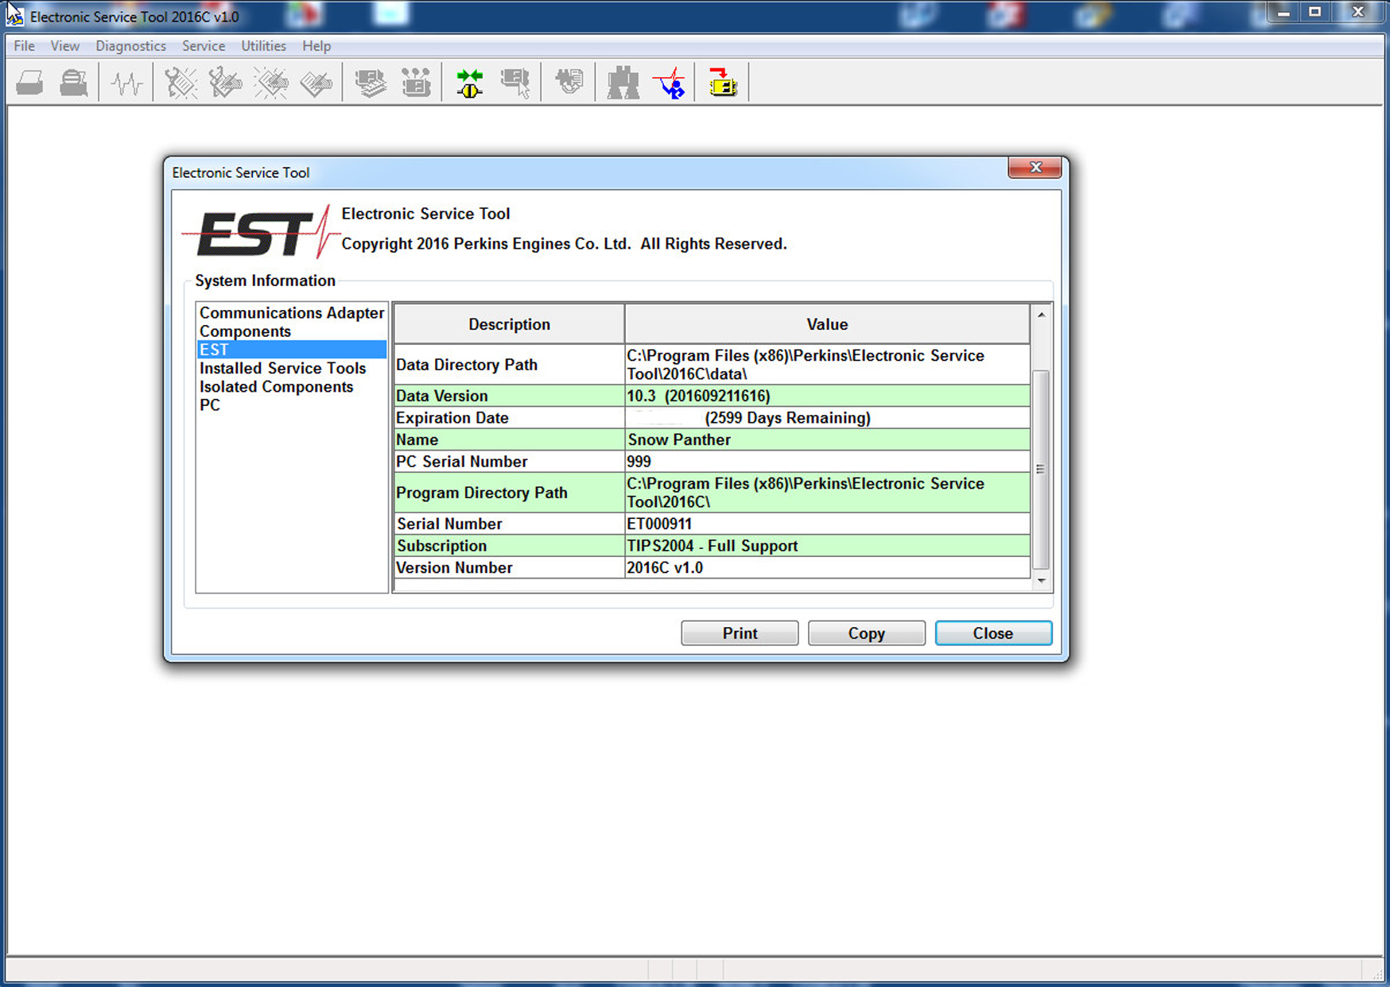
Task: Click the table scrollbar up arrow
Action: (x=1041, y=315)
